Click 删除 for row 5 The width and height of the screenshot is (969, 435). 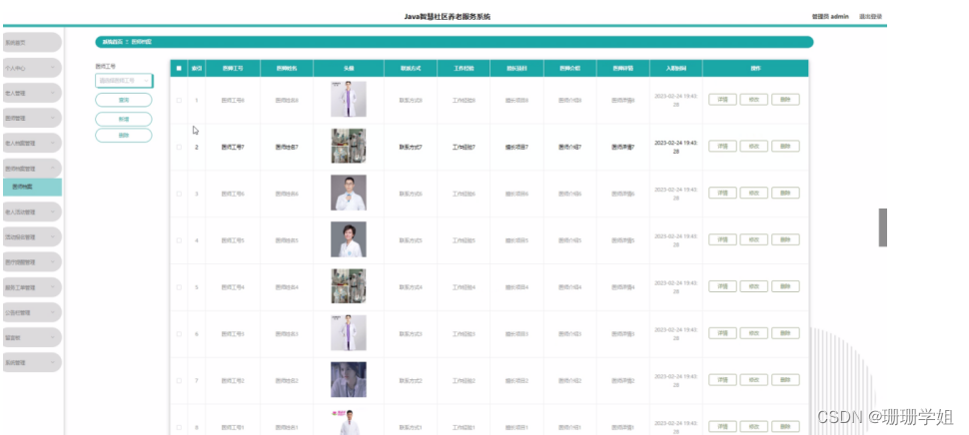[x=785, y=286]
